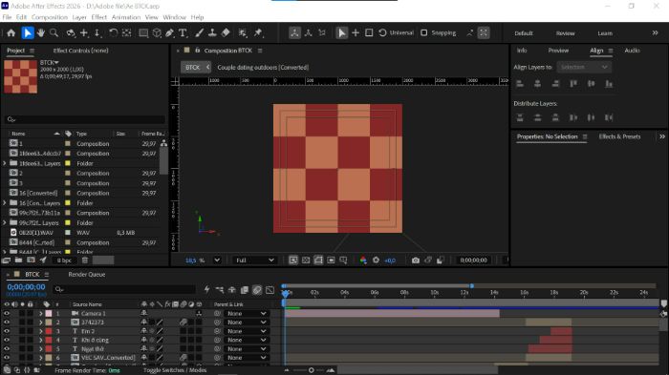Toggle visibility of Ngạt thở layer
The height and width of the screenshot is (375, 669).
[x=7, y=349]
